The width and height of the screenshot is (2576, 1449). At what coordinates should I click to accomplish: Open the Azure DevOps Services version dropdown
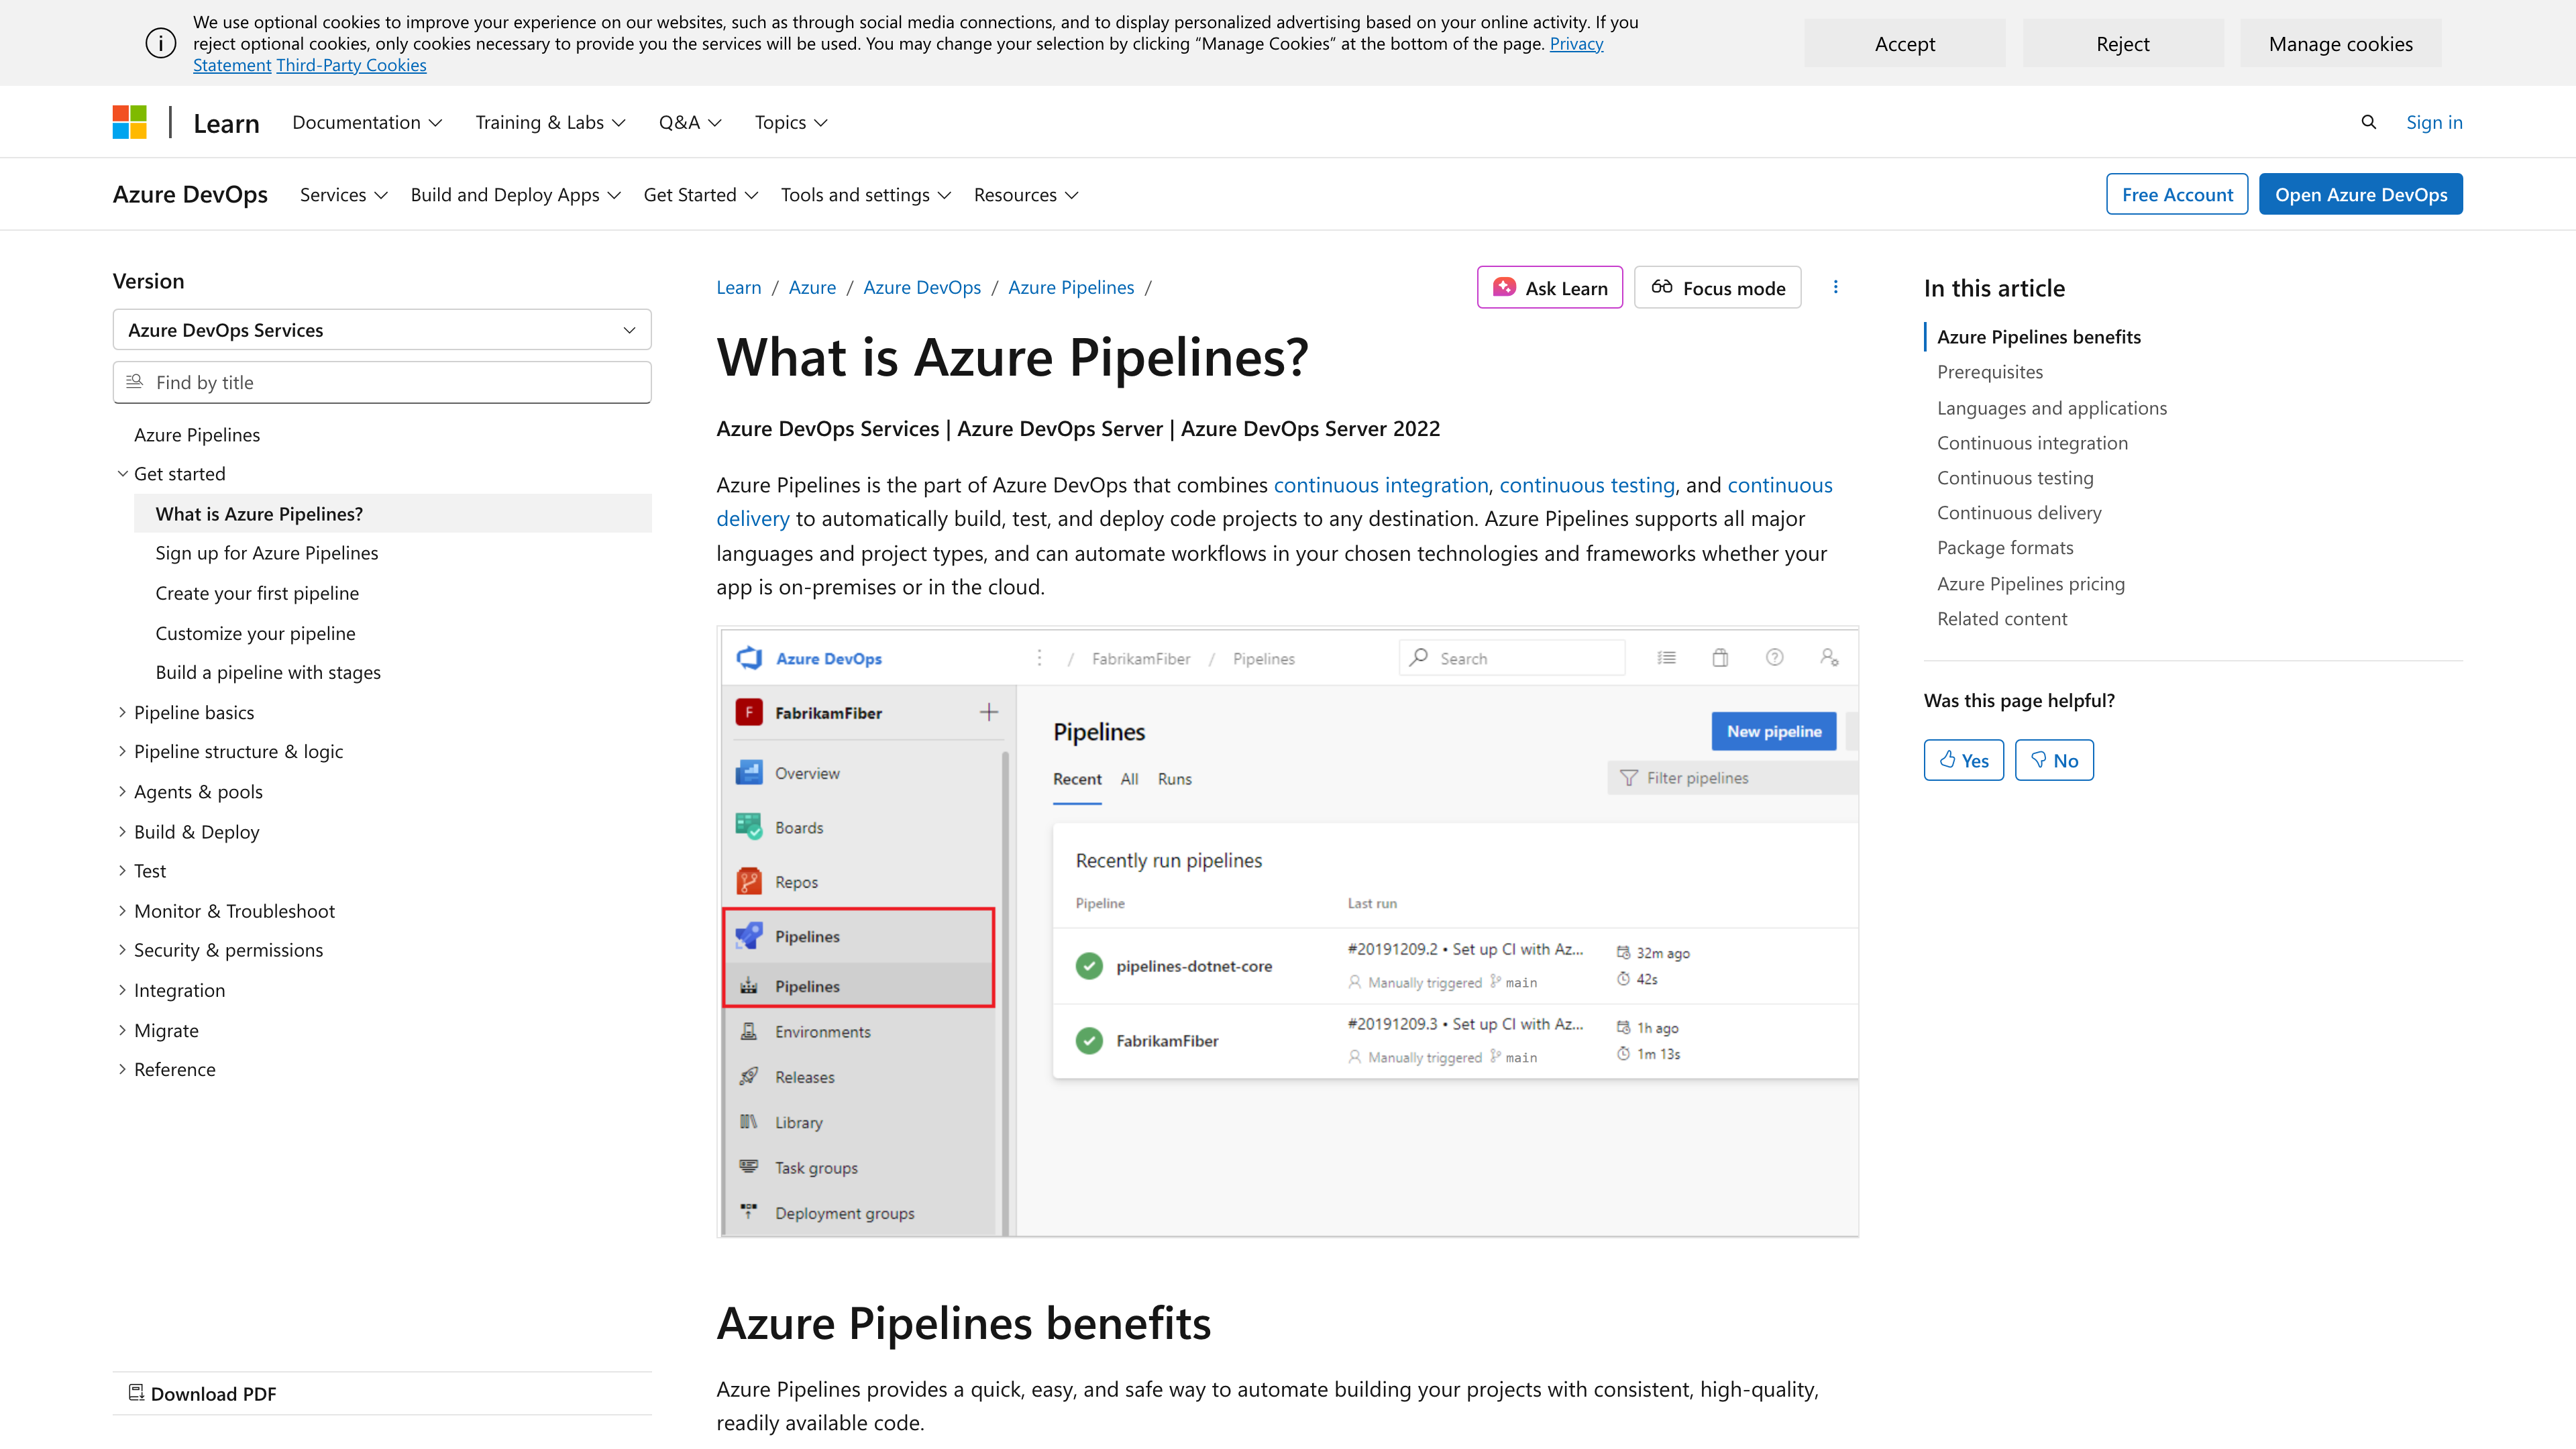pos(382,330)
